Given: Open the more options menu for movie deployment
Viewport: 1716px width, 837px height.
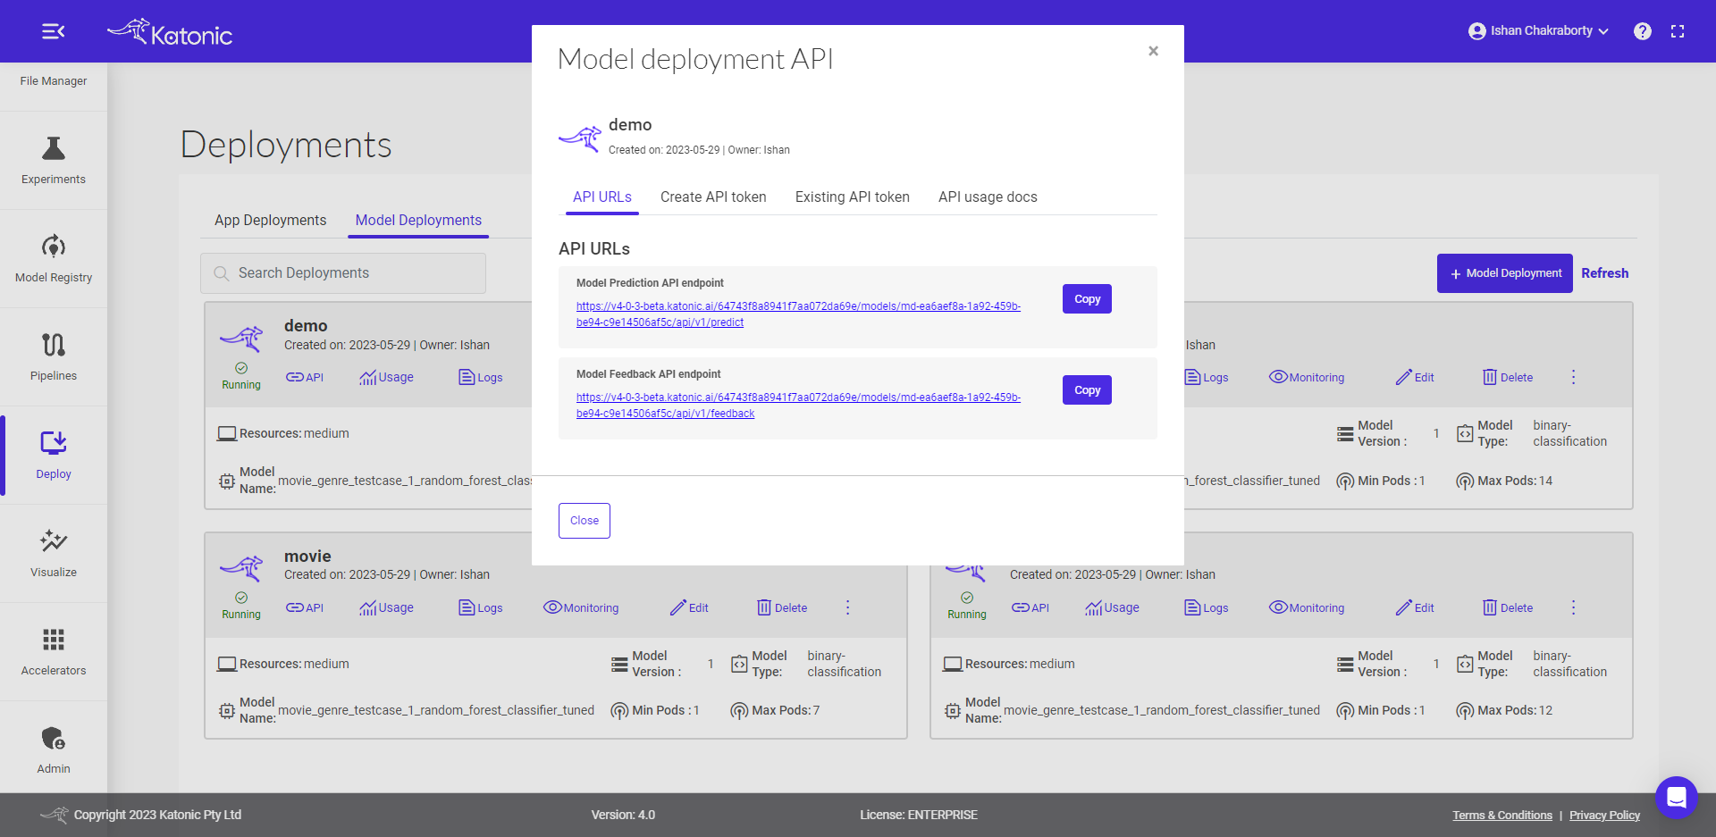Looking at the screenshot, I should (848, 608).
